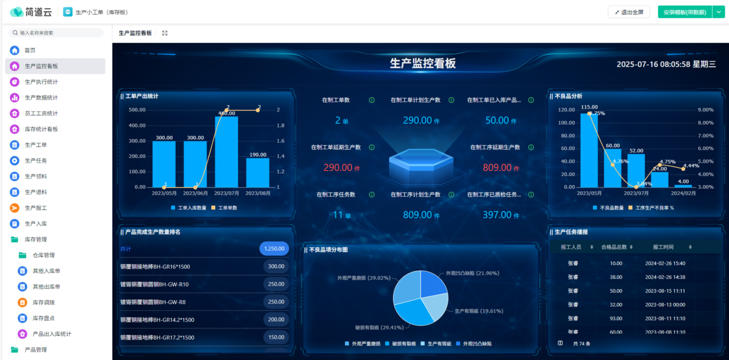The image size is (729, 360).
Task: Click info icon next to 在制工单数
Action: pos(372,100)
